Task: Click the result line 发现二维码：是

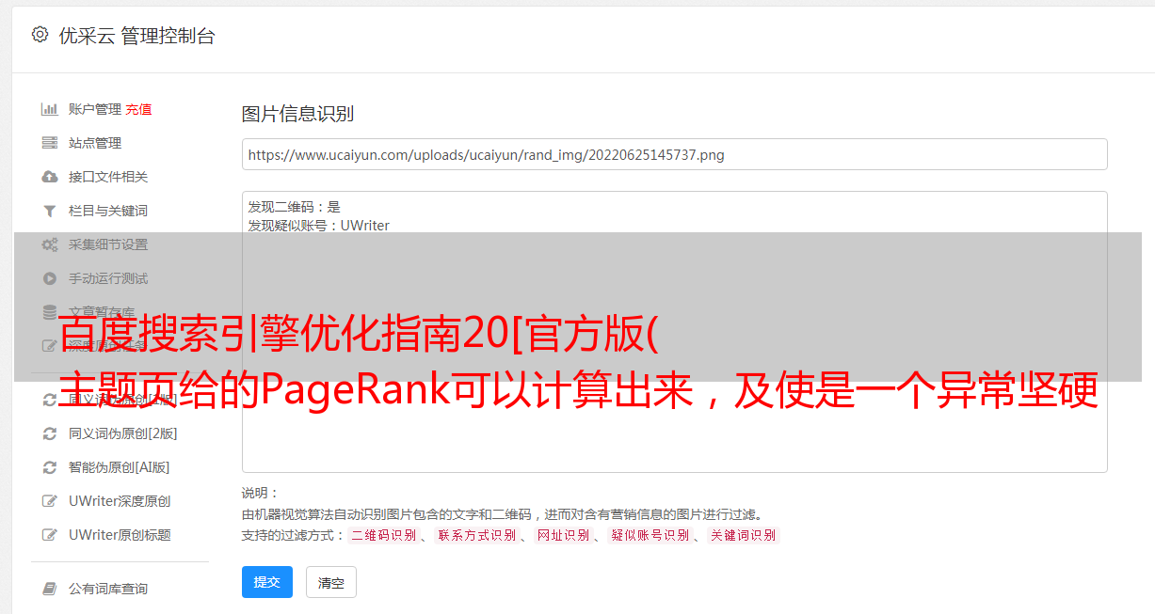Action: point(294,207)
